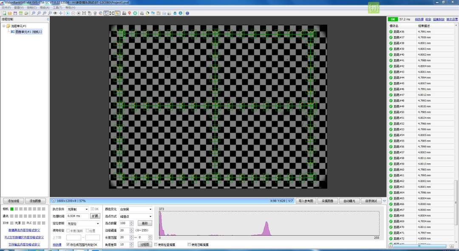Toggle the mouse mode toolbar icon
This screenshot has height=251, width=459.
click(x=106, y=13)
